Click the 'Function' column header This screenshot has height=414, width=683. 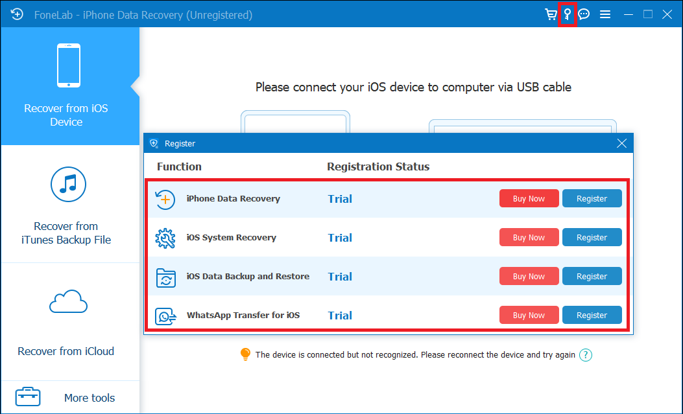179,167
